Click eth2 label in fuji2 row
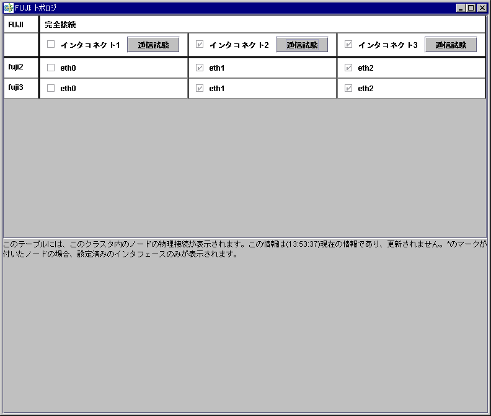 [x=365, y=68]
